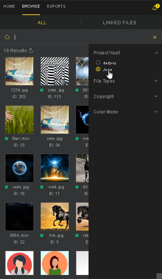Refresh results with the circular arrow icon
This screenshot has height=279, width=162.
31,51
